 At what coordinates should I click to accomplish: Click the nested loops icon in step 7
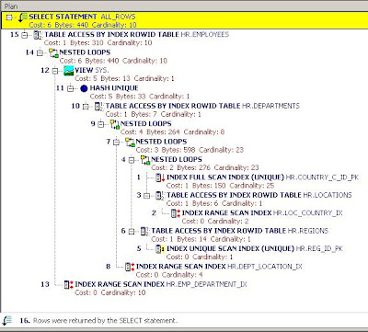point(130,142)
